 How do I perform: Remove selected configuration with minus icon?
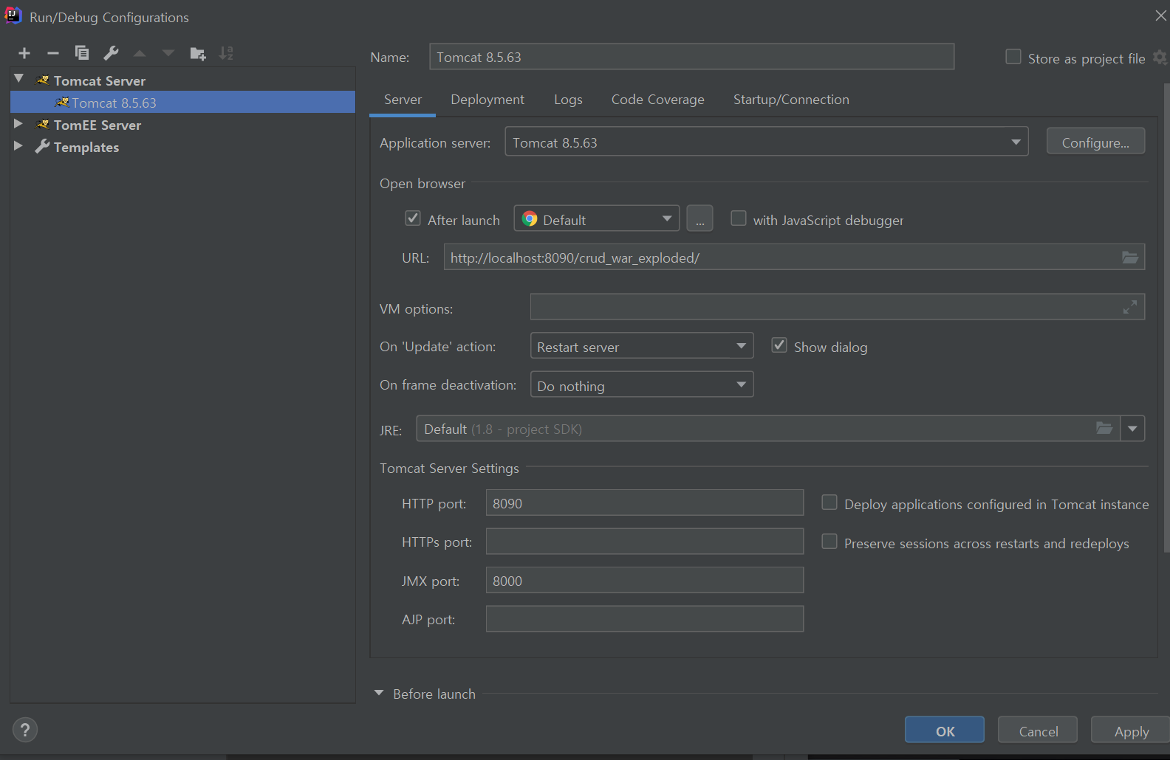tap(53, 53)
